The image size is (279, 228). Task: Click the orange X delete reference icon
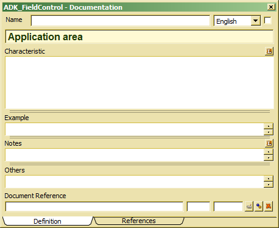pyautogui.click(x=269, y=207)
